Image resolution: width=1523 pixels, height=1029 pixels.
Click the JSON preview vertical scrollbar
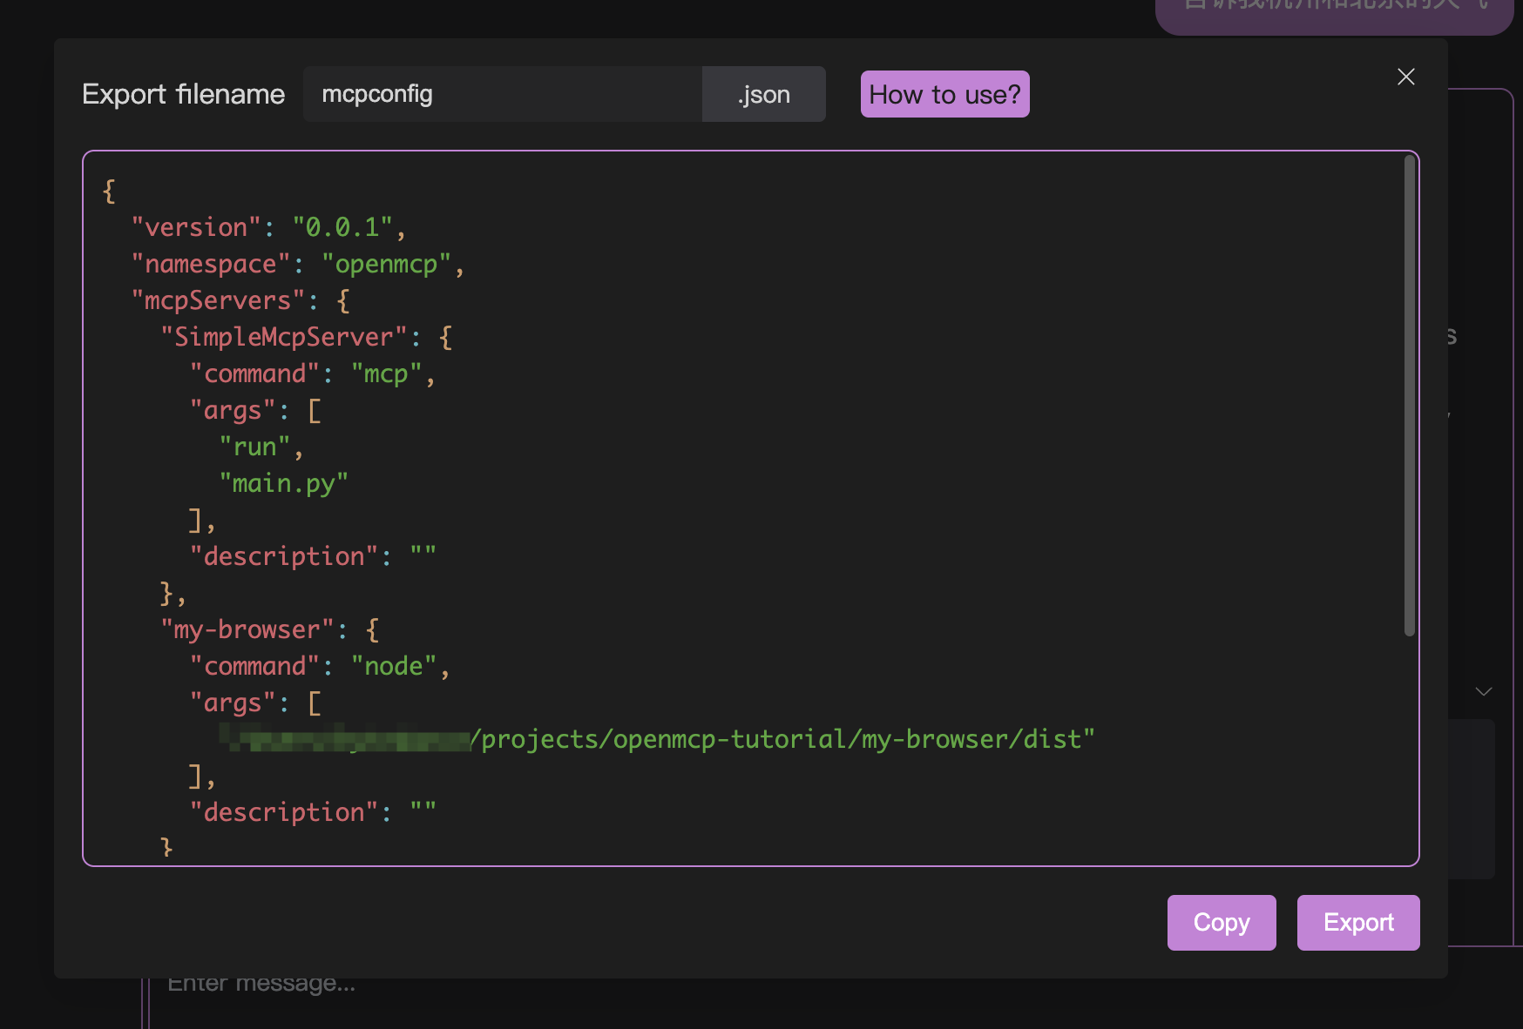click(1409, 396)
